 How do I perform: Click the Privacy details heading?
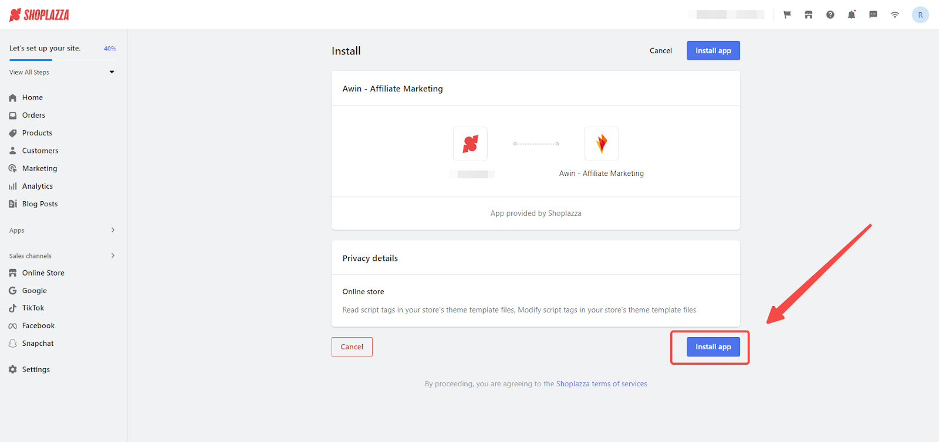(x=370, y=259)
